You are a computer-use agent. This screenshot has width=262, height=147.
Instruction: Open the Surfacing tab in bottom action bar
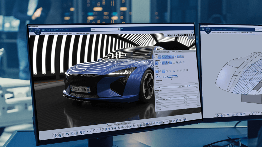pyautogui.click(x=114, y=125)
